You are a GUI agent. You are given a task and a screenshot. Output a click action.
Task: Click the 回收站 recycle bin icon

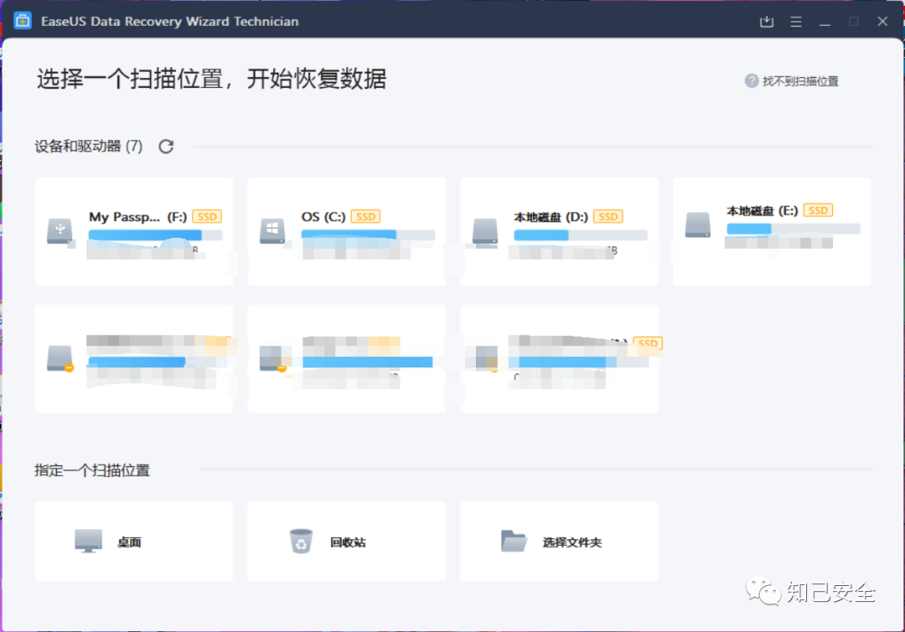[x=301, y=541]
